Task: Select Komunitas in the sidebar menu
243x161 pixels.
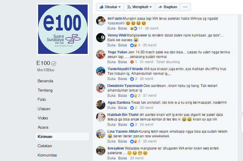Action: point(47,155)
